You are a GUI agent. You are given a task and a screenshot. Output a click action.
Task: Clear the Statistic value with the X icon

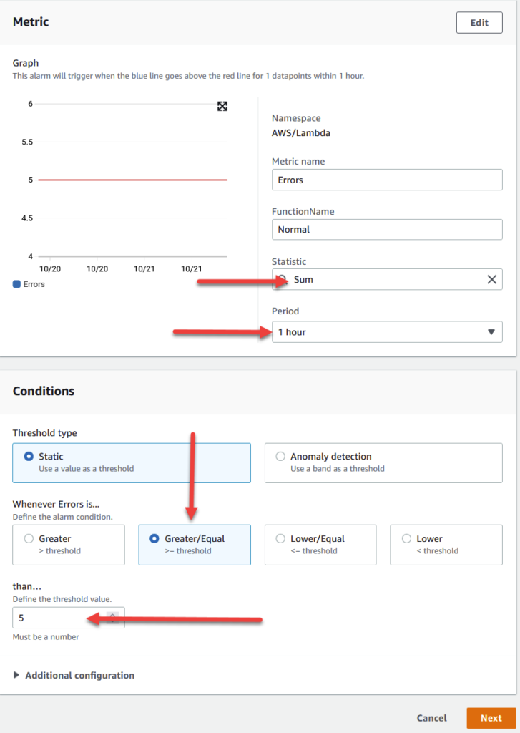coord(491,279)
